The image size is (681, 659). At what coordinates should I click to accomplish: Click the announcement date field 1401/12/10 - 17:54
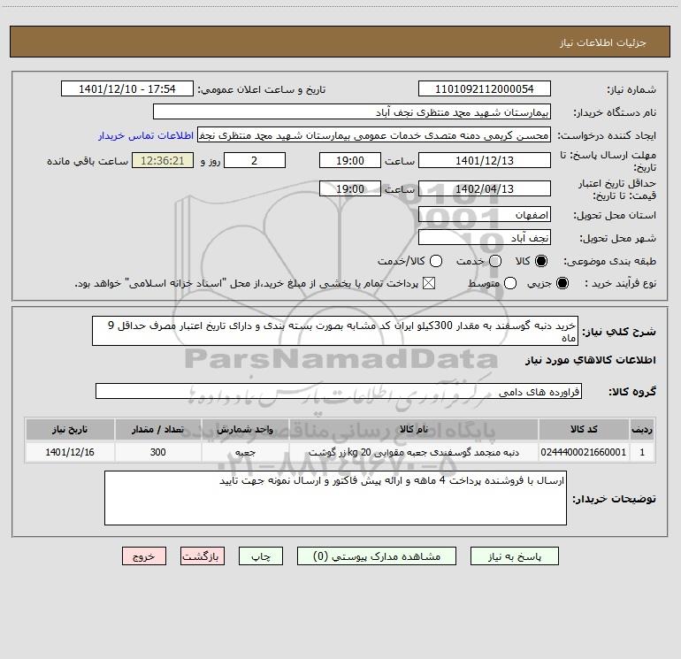pyautogui.click(x=127, y=88)
